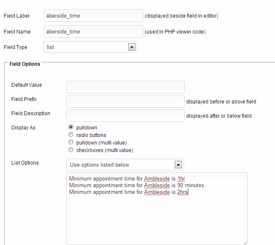The height and width of the screenshot is (245, 275).
Task: Expand the List Options dropdown arrow
Action: point(179,165)
